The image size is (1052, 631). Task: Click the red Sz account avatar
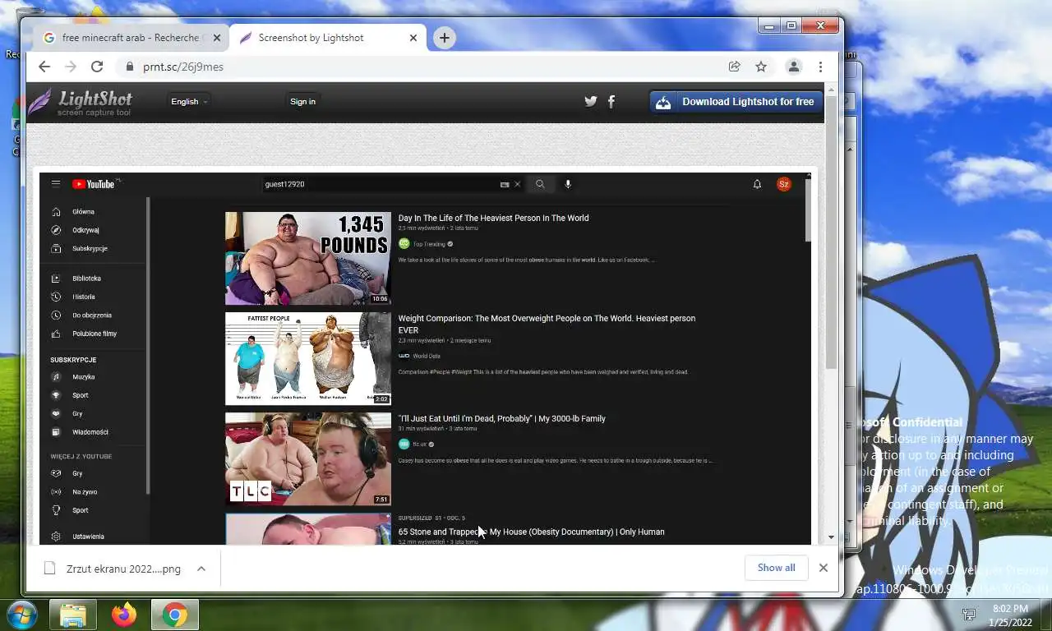pyautogui.click(x=784, y=184)
